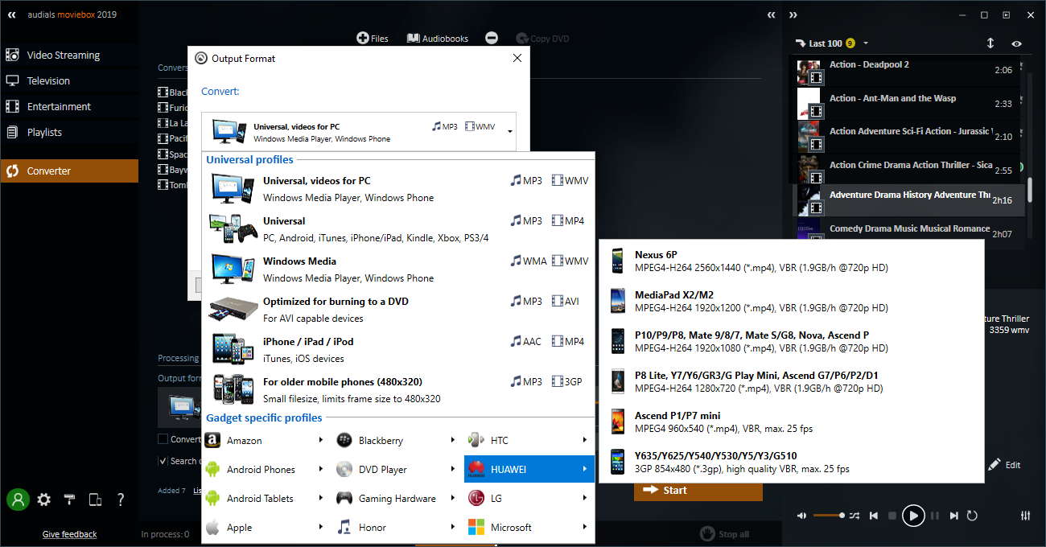Click the sort arrows icon in player panel
This screenshot has height=547, width=1046.
coord(990,43)
